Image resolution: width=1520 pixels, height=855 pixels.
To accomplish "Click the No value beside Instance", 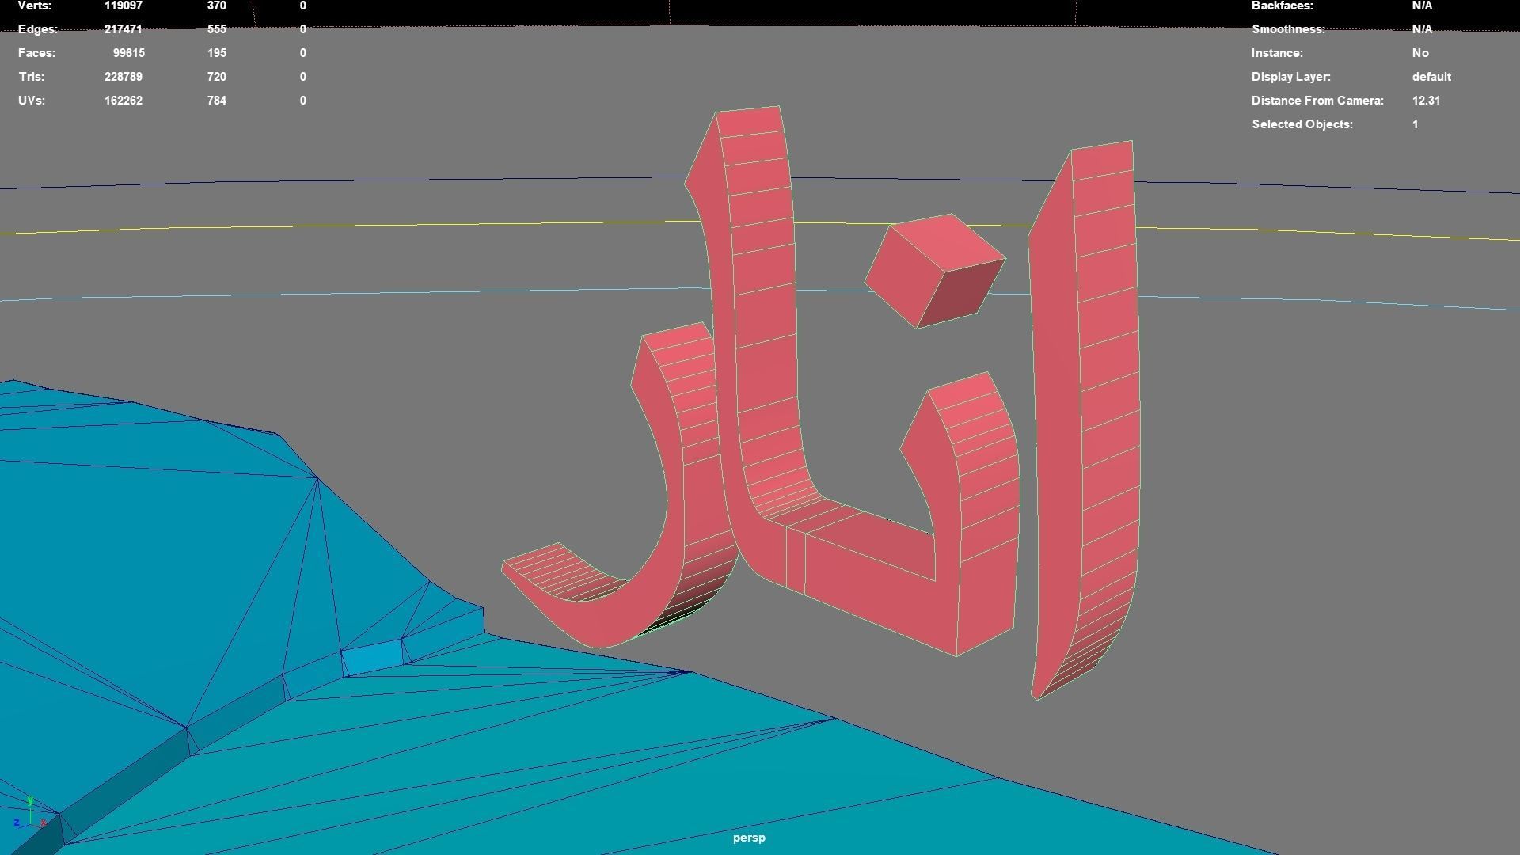I will 1420,53.
